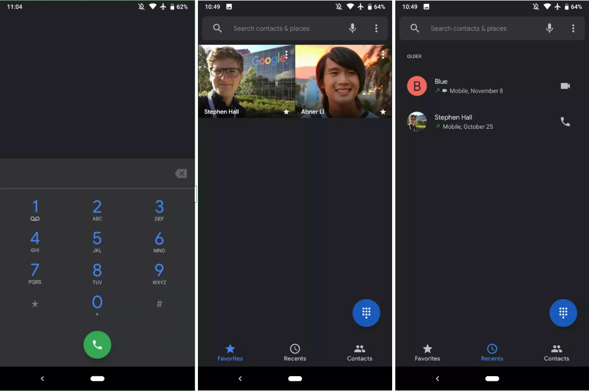
Task: Toggle star on Stephen Hall favorite
Action: point(286,112)
